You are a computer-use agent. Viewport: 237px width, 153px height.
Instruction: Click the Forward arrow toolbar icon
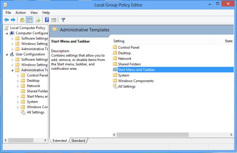pos(13,20)
